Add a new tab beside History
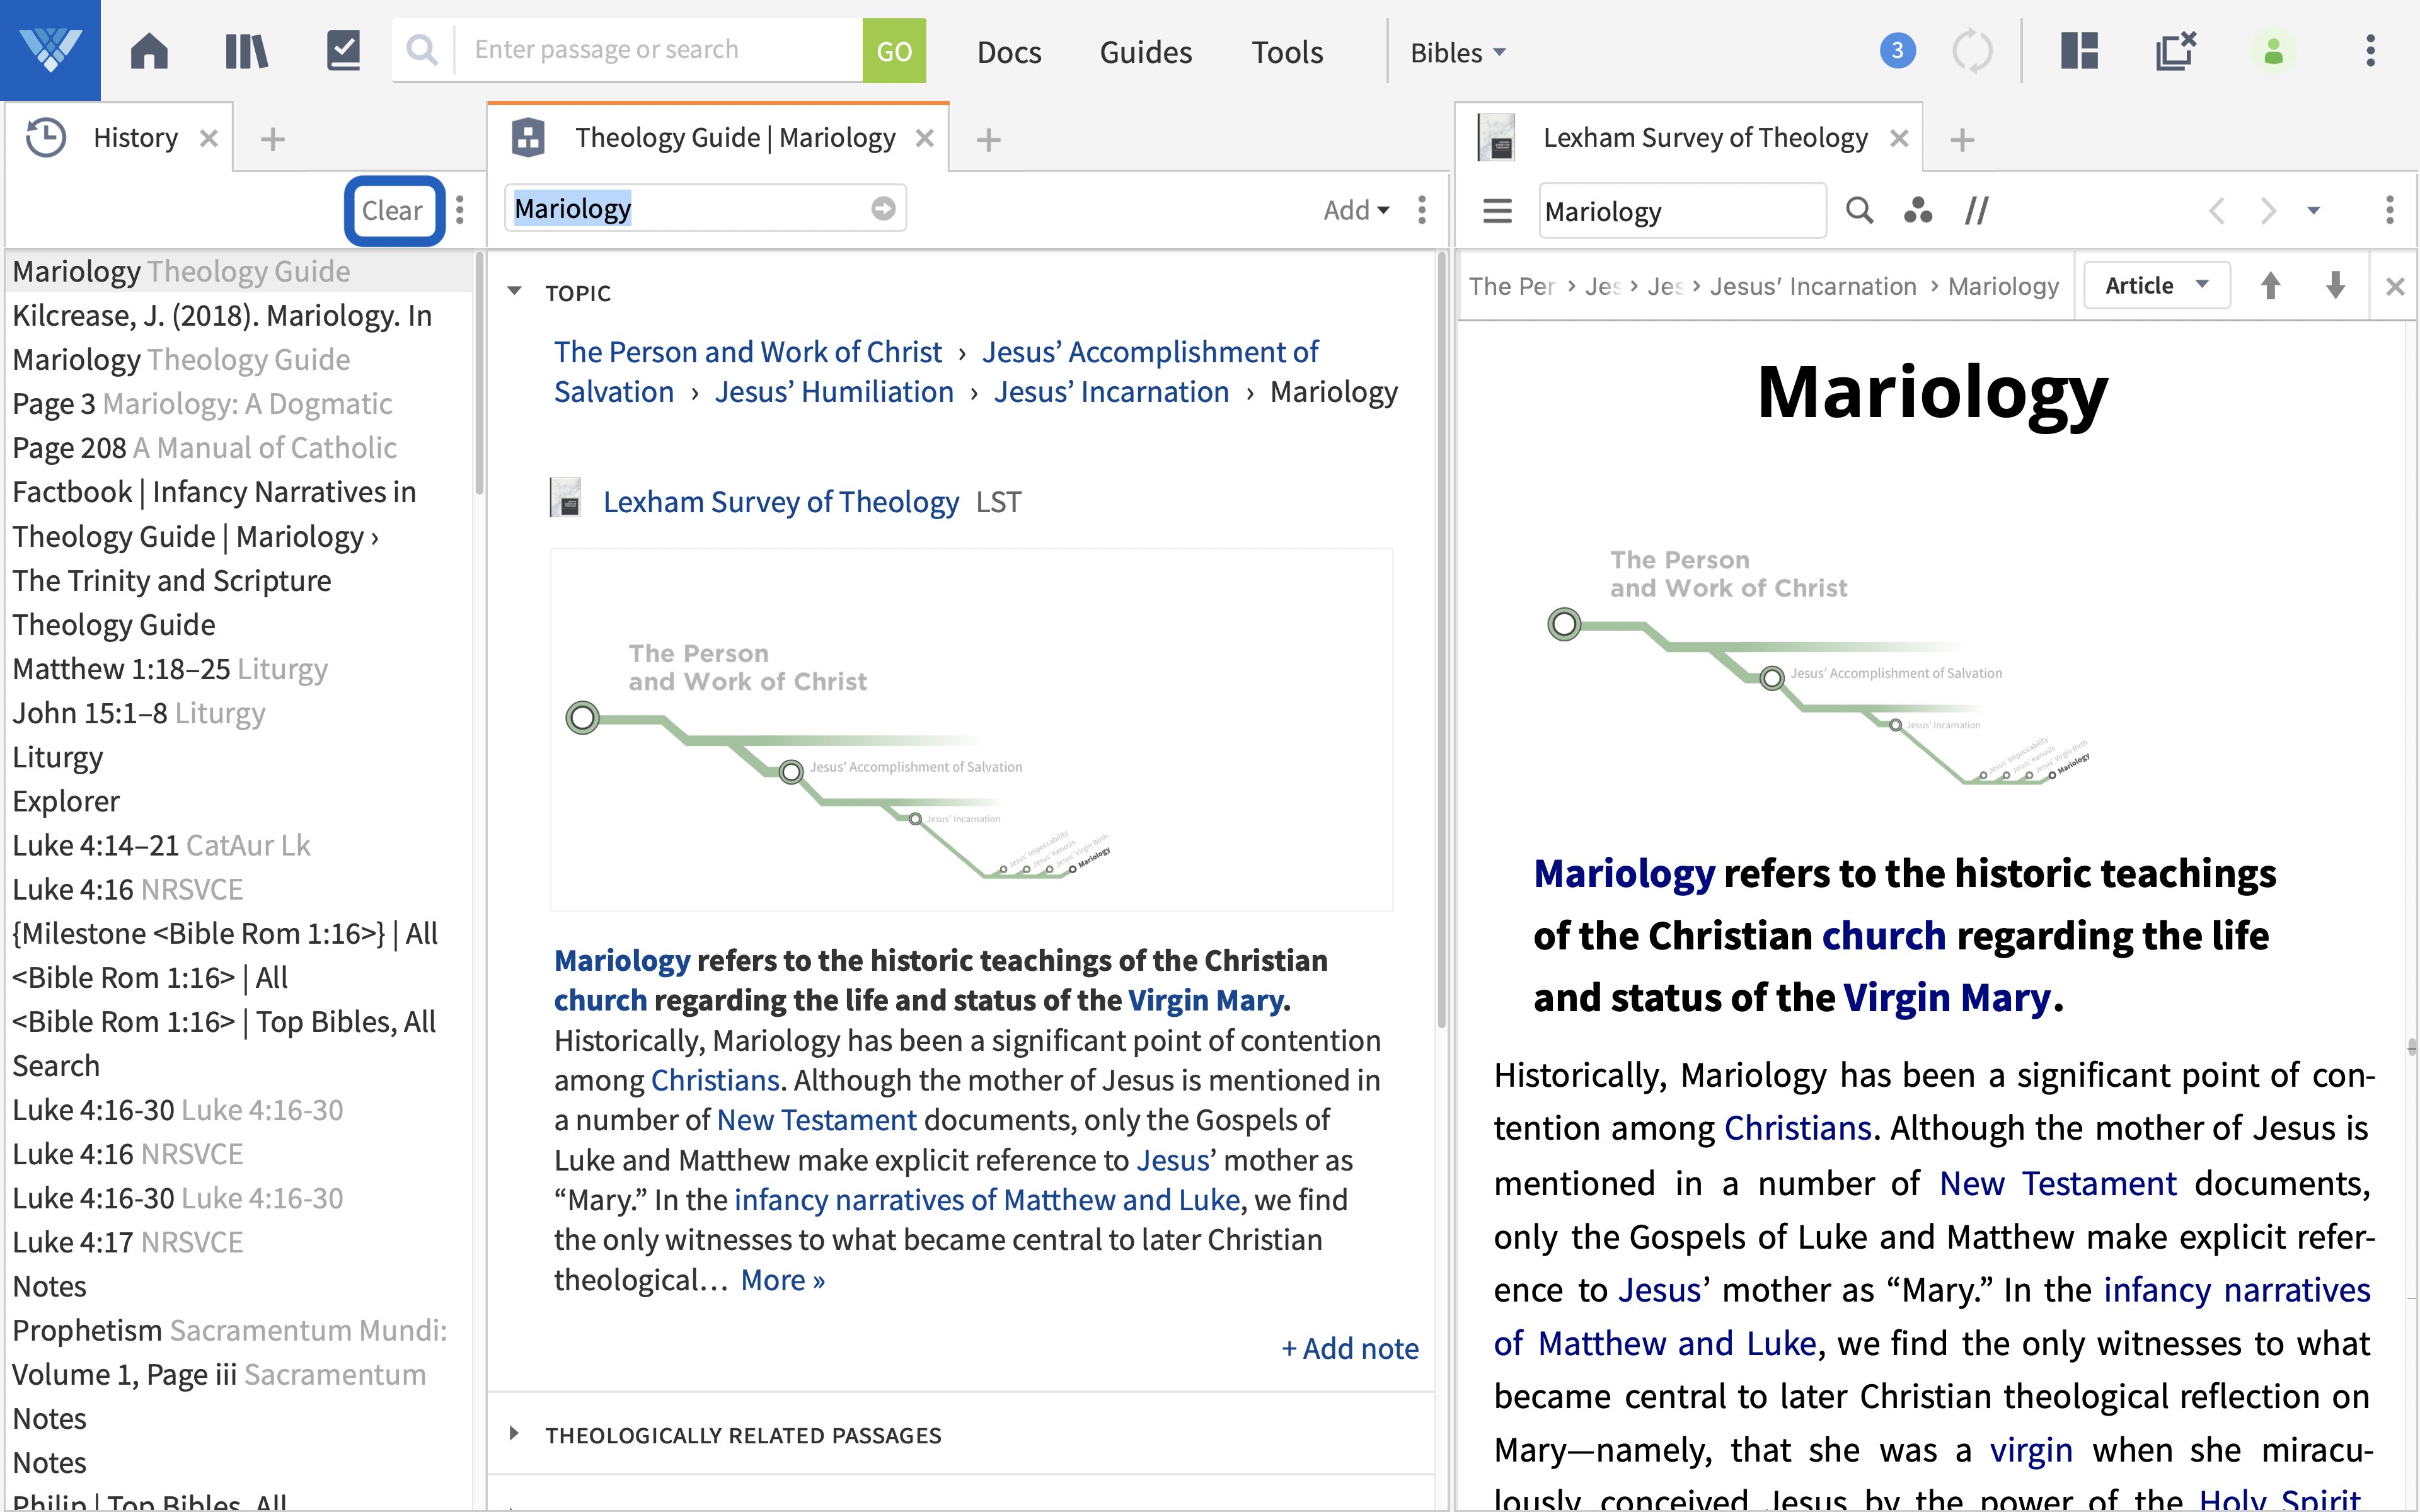Viewport: 2420px width, 1512px height. point(273,139)
